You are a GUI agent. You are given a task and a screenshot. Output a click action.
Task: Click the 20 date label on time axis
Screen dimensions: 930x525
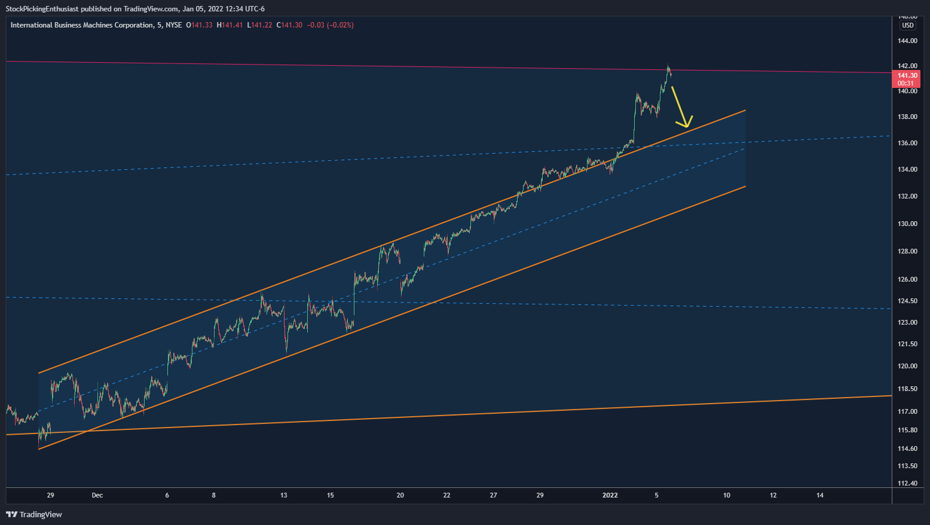[400, 495]
